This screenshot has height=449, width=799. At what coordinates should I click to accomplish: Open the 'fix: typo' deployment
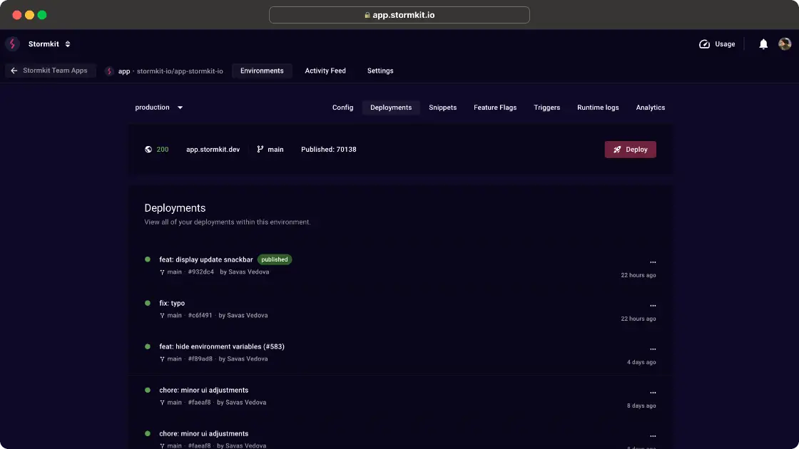(172, 304)
